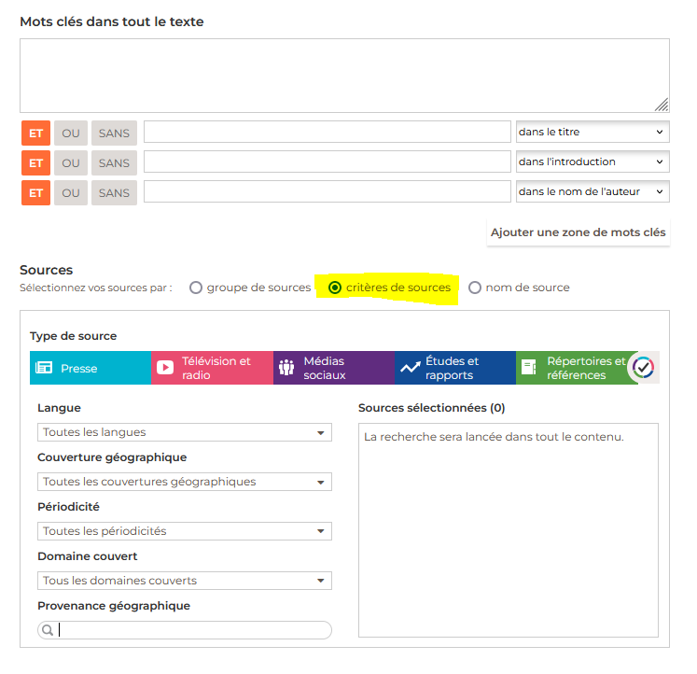Click the magnifier icon in Provenance géographique
This screenshot has height=674, width=697.
click(x=47, y=630)
